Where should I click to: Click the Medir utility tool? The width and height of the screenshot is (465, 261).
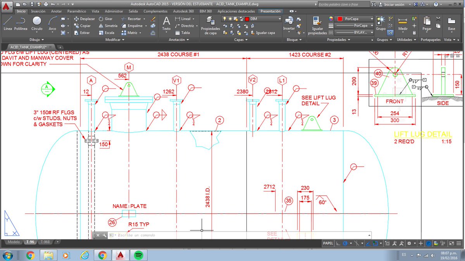tap(403, 24)
